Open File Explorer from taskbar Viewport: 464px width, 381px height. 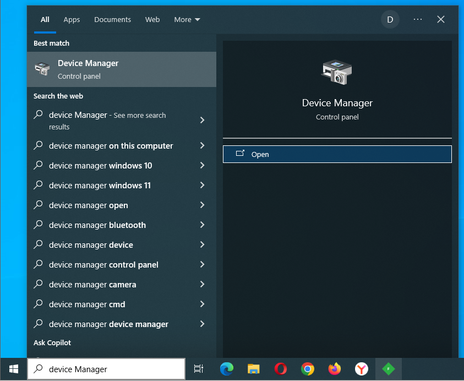pos(254,369)
